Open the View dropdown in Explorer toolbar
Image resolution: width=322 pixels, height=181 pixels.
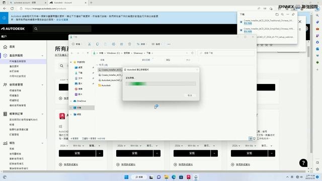pyautogui.click(x=156, y=44)
